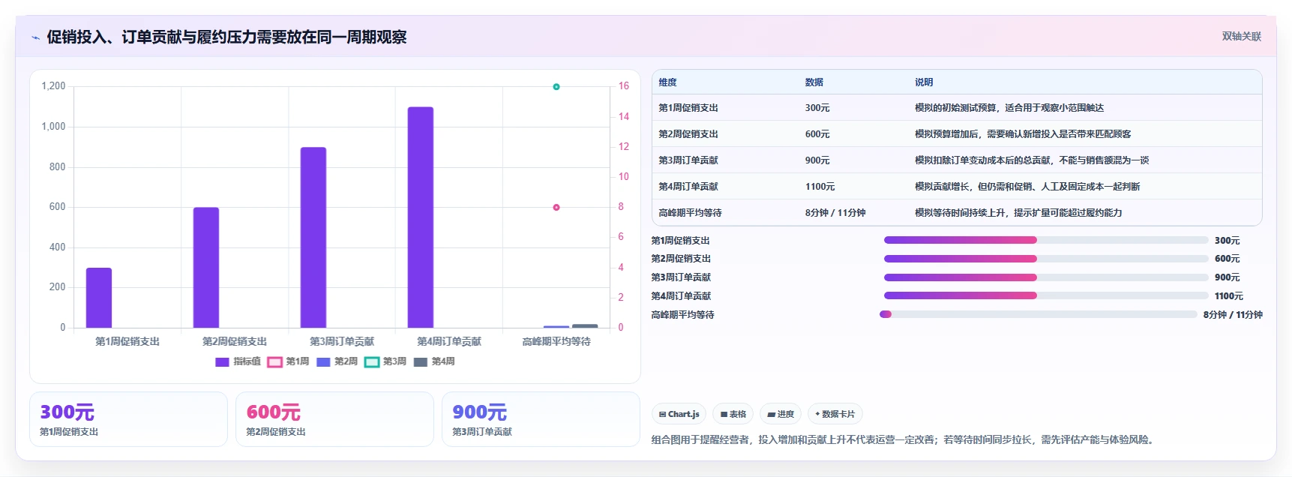Toggle the 第3周 legend item
This screenshot has height=477, width=1292.
[385, 361]
